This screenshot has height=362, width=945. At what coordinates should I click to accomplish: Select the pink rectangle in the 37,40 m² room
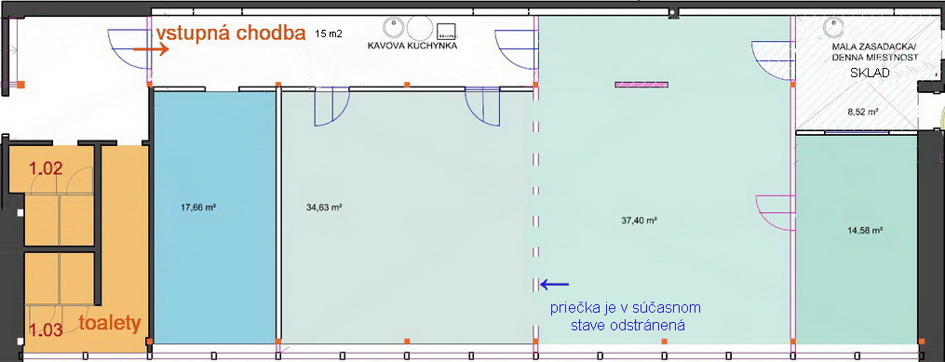pos(641,85)
